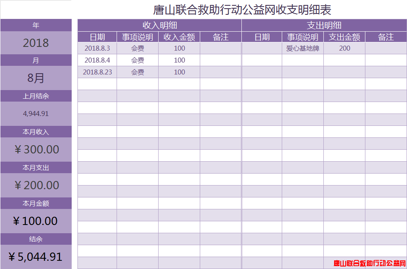
Task: Click the 年 header cell
Action: click(36, 25)
